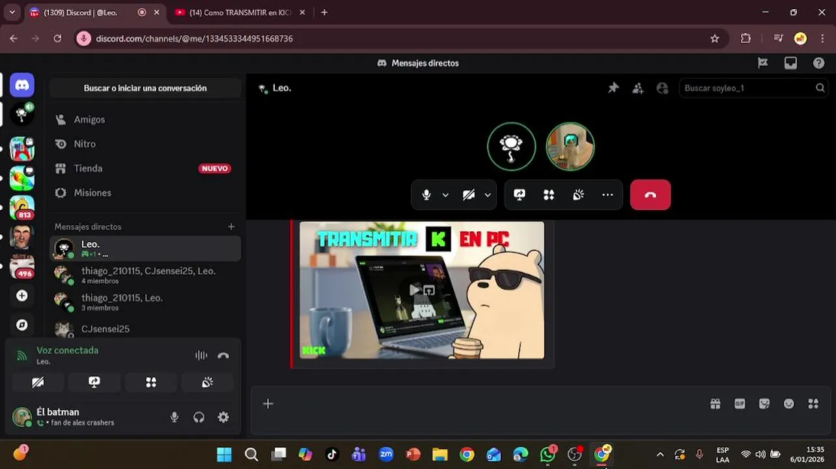Viewport: 836px width, 469px height.
Task: Open WhatsApp from the taskbar
Action: click(x=548, y=455)
